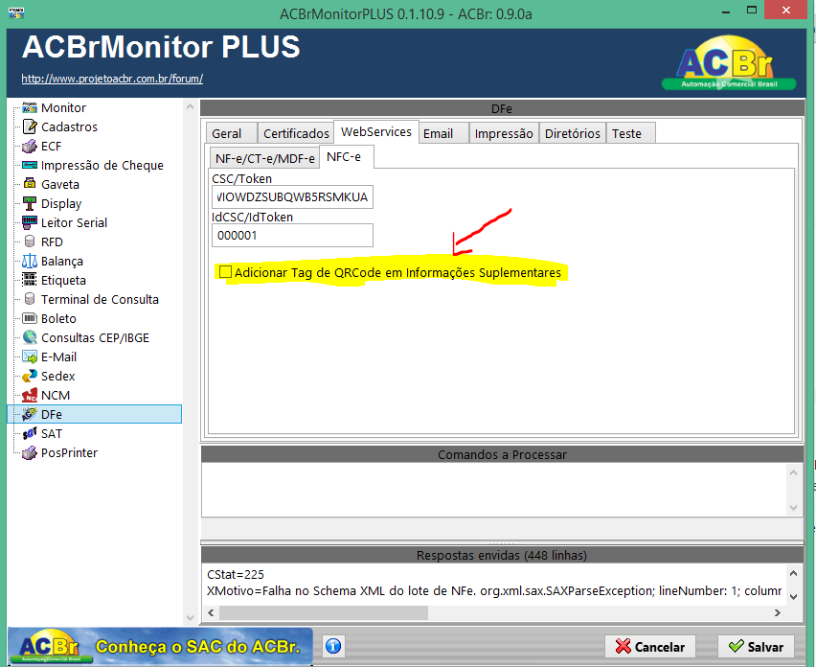This screenshot has height=667, width=816.
Task: Select the Monitor icon in the sidebar
Action: [30, 107]
